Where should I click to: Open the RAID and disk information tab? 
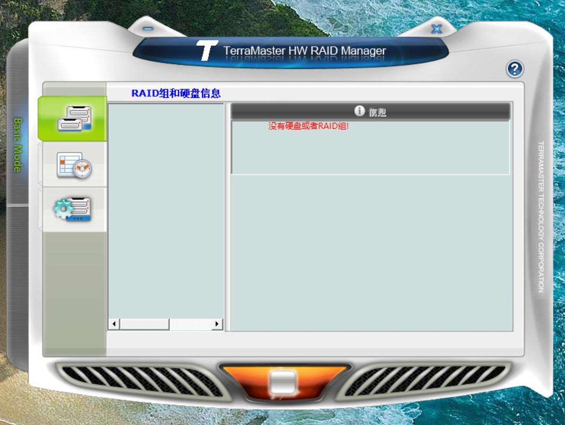pos(72,118)
